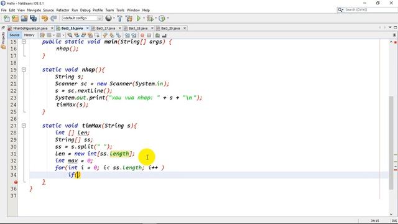Click Shift Line Right icon

[x=134, y=35]
